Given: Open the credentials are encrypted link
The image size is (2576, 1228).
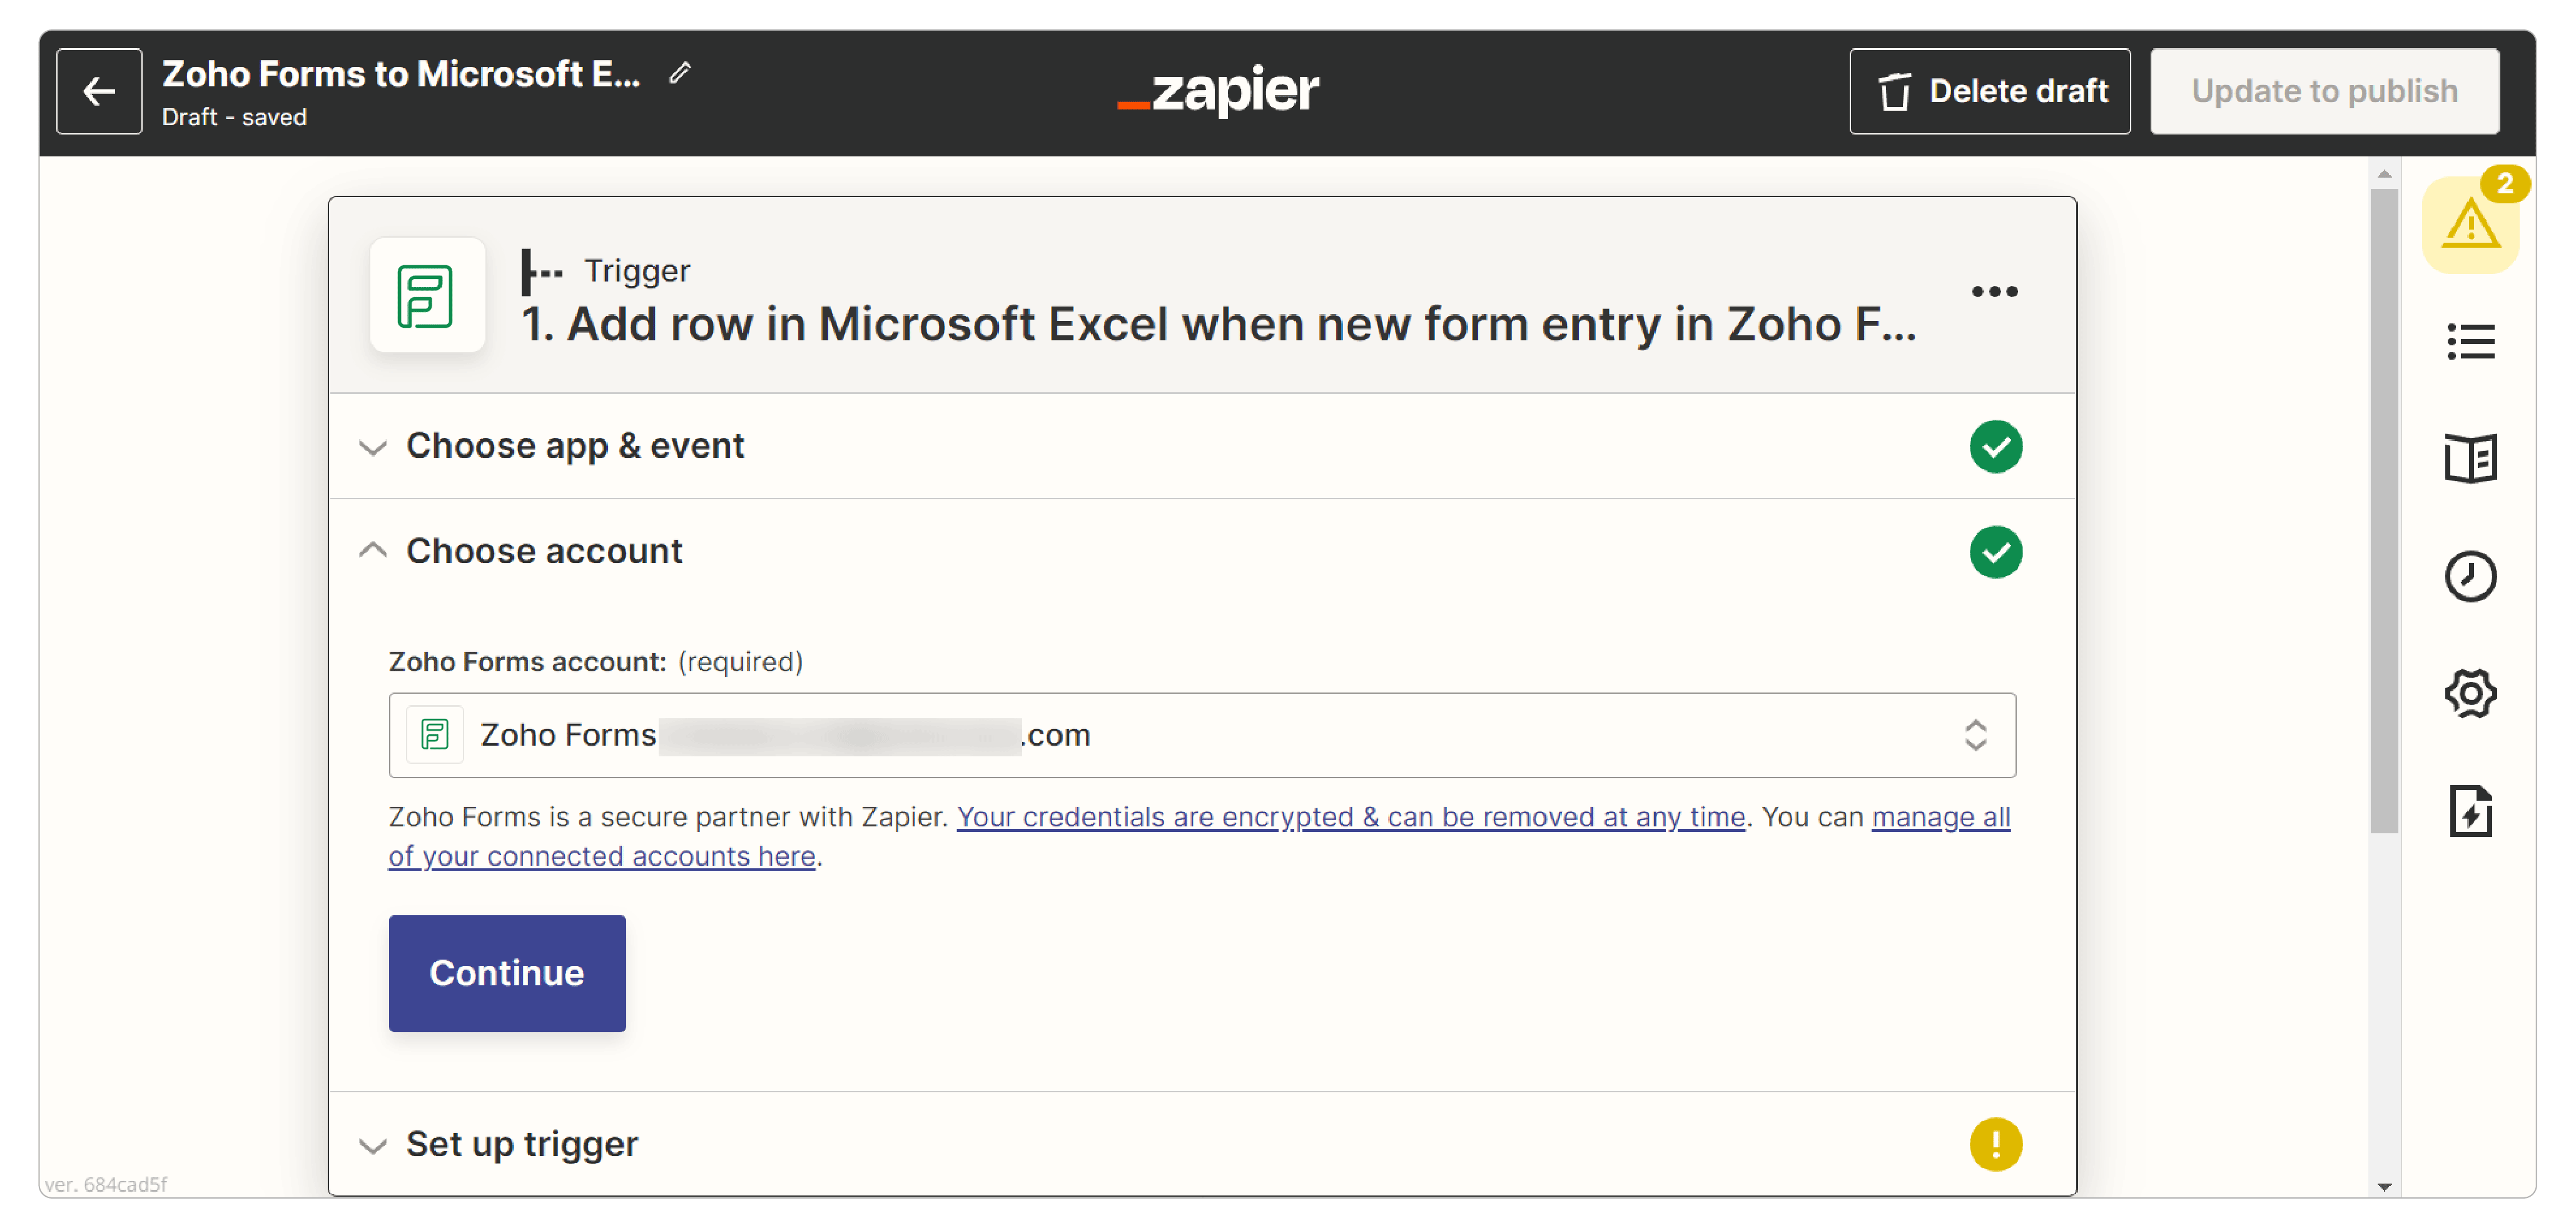Looking at the screenshot, I should pos(1350,817).
